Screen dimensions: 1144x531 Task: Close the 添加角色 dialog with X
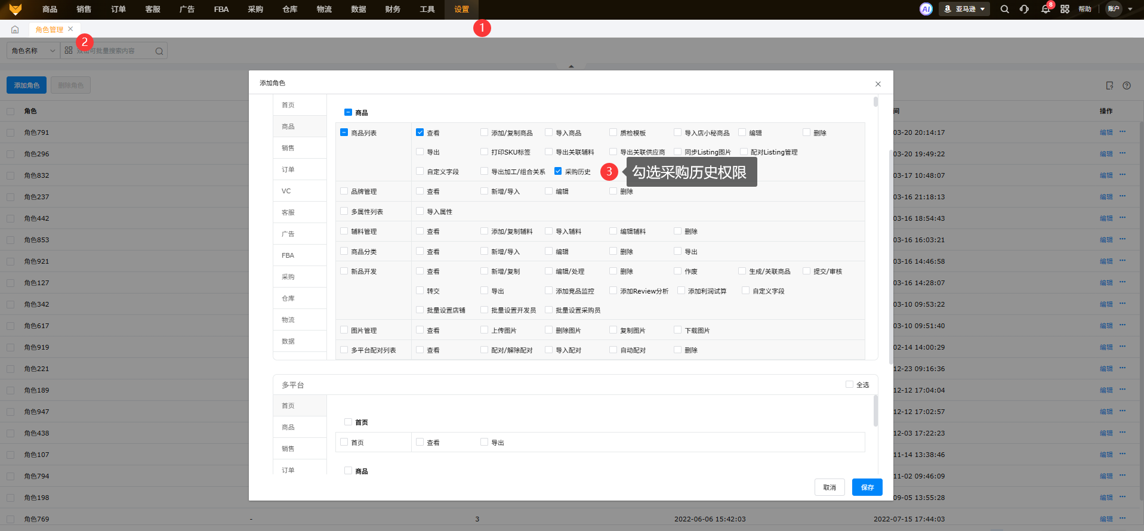pyautogui.click(x=878, y=84)
